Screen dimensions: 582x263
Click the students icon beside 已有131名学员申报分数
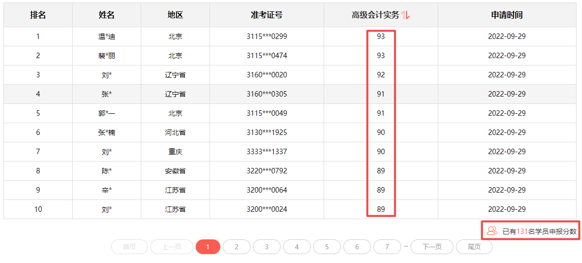[492, 231]
